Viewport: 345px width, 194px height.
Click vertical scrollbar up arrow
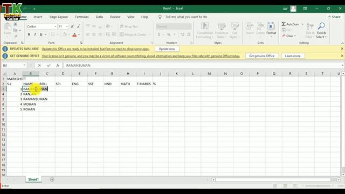tap(343, 74)
